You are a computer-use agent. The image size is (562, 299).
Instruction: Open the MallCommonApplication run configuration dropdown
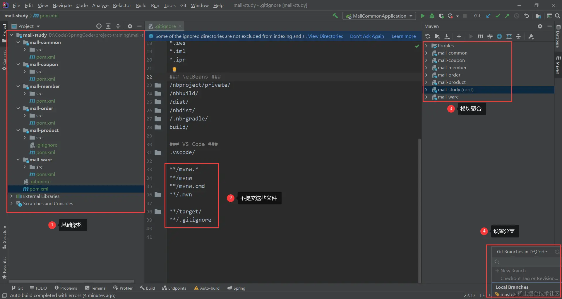pos(379,16)
